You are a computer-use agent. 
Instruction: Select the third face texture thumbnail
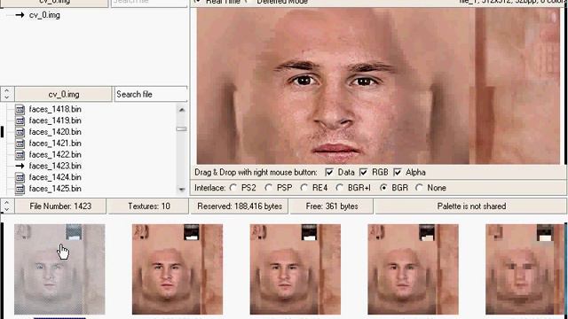(296, 269)
